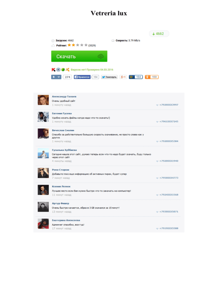Click the blue ESET antivirus icon
The height and width of the screenshot is (282, 218).
click(x=58, y=70)
